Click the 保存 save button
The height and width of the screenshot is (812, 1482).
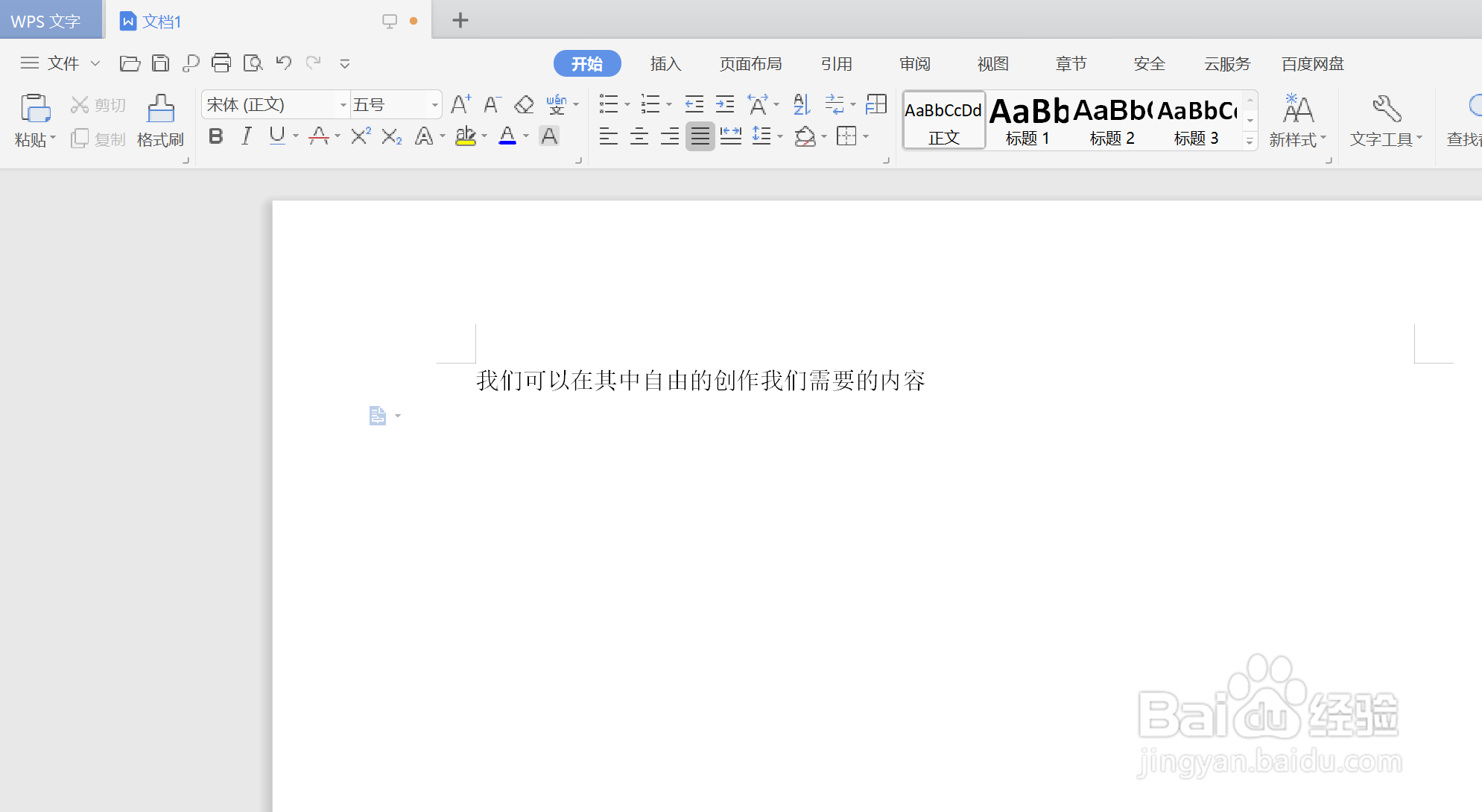(161, 63)
